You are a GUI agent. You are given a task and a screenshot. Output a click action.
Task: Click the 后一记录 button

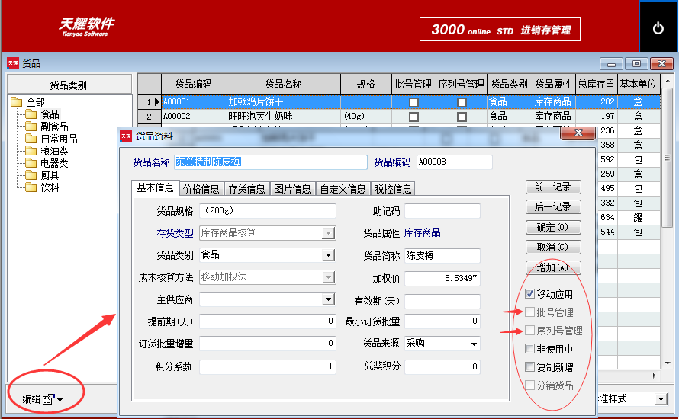(553, 206)
